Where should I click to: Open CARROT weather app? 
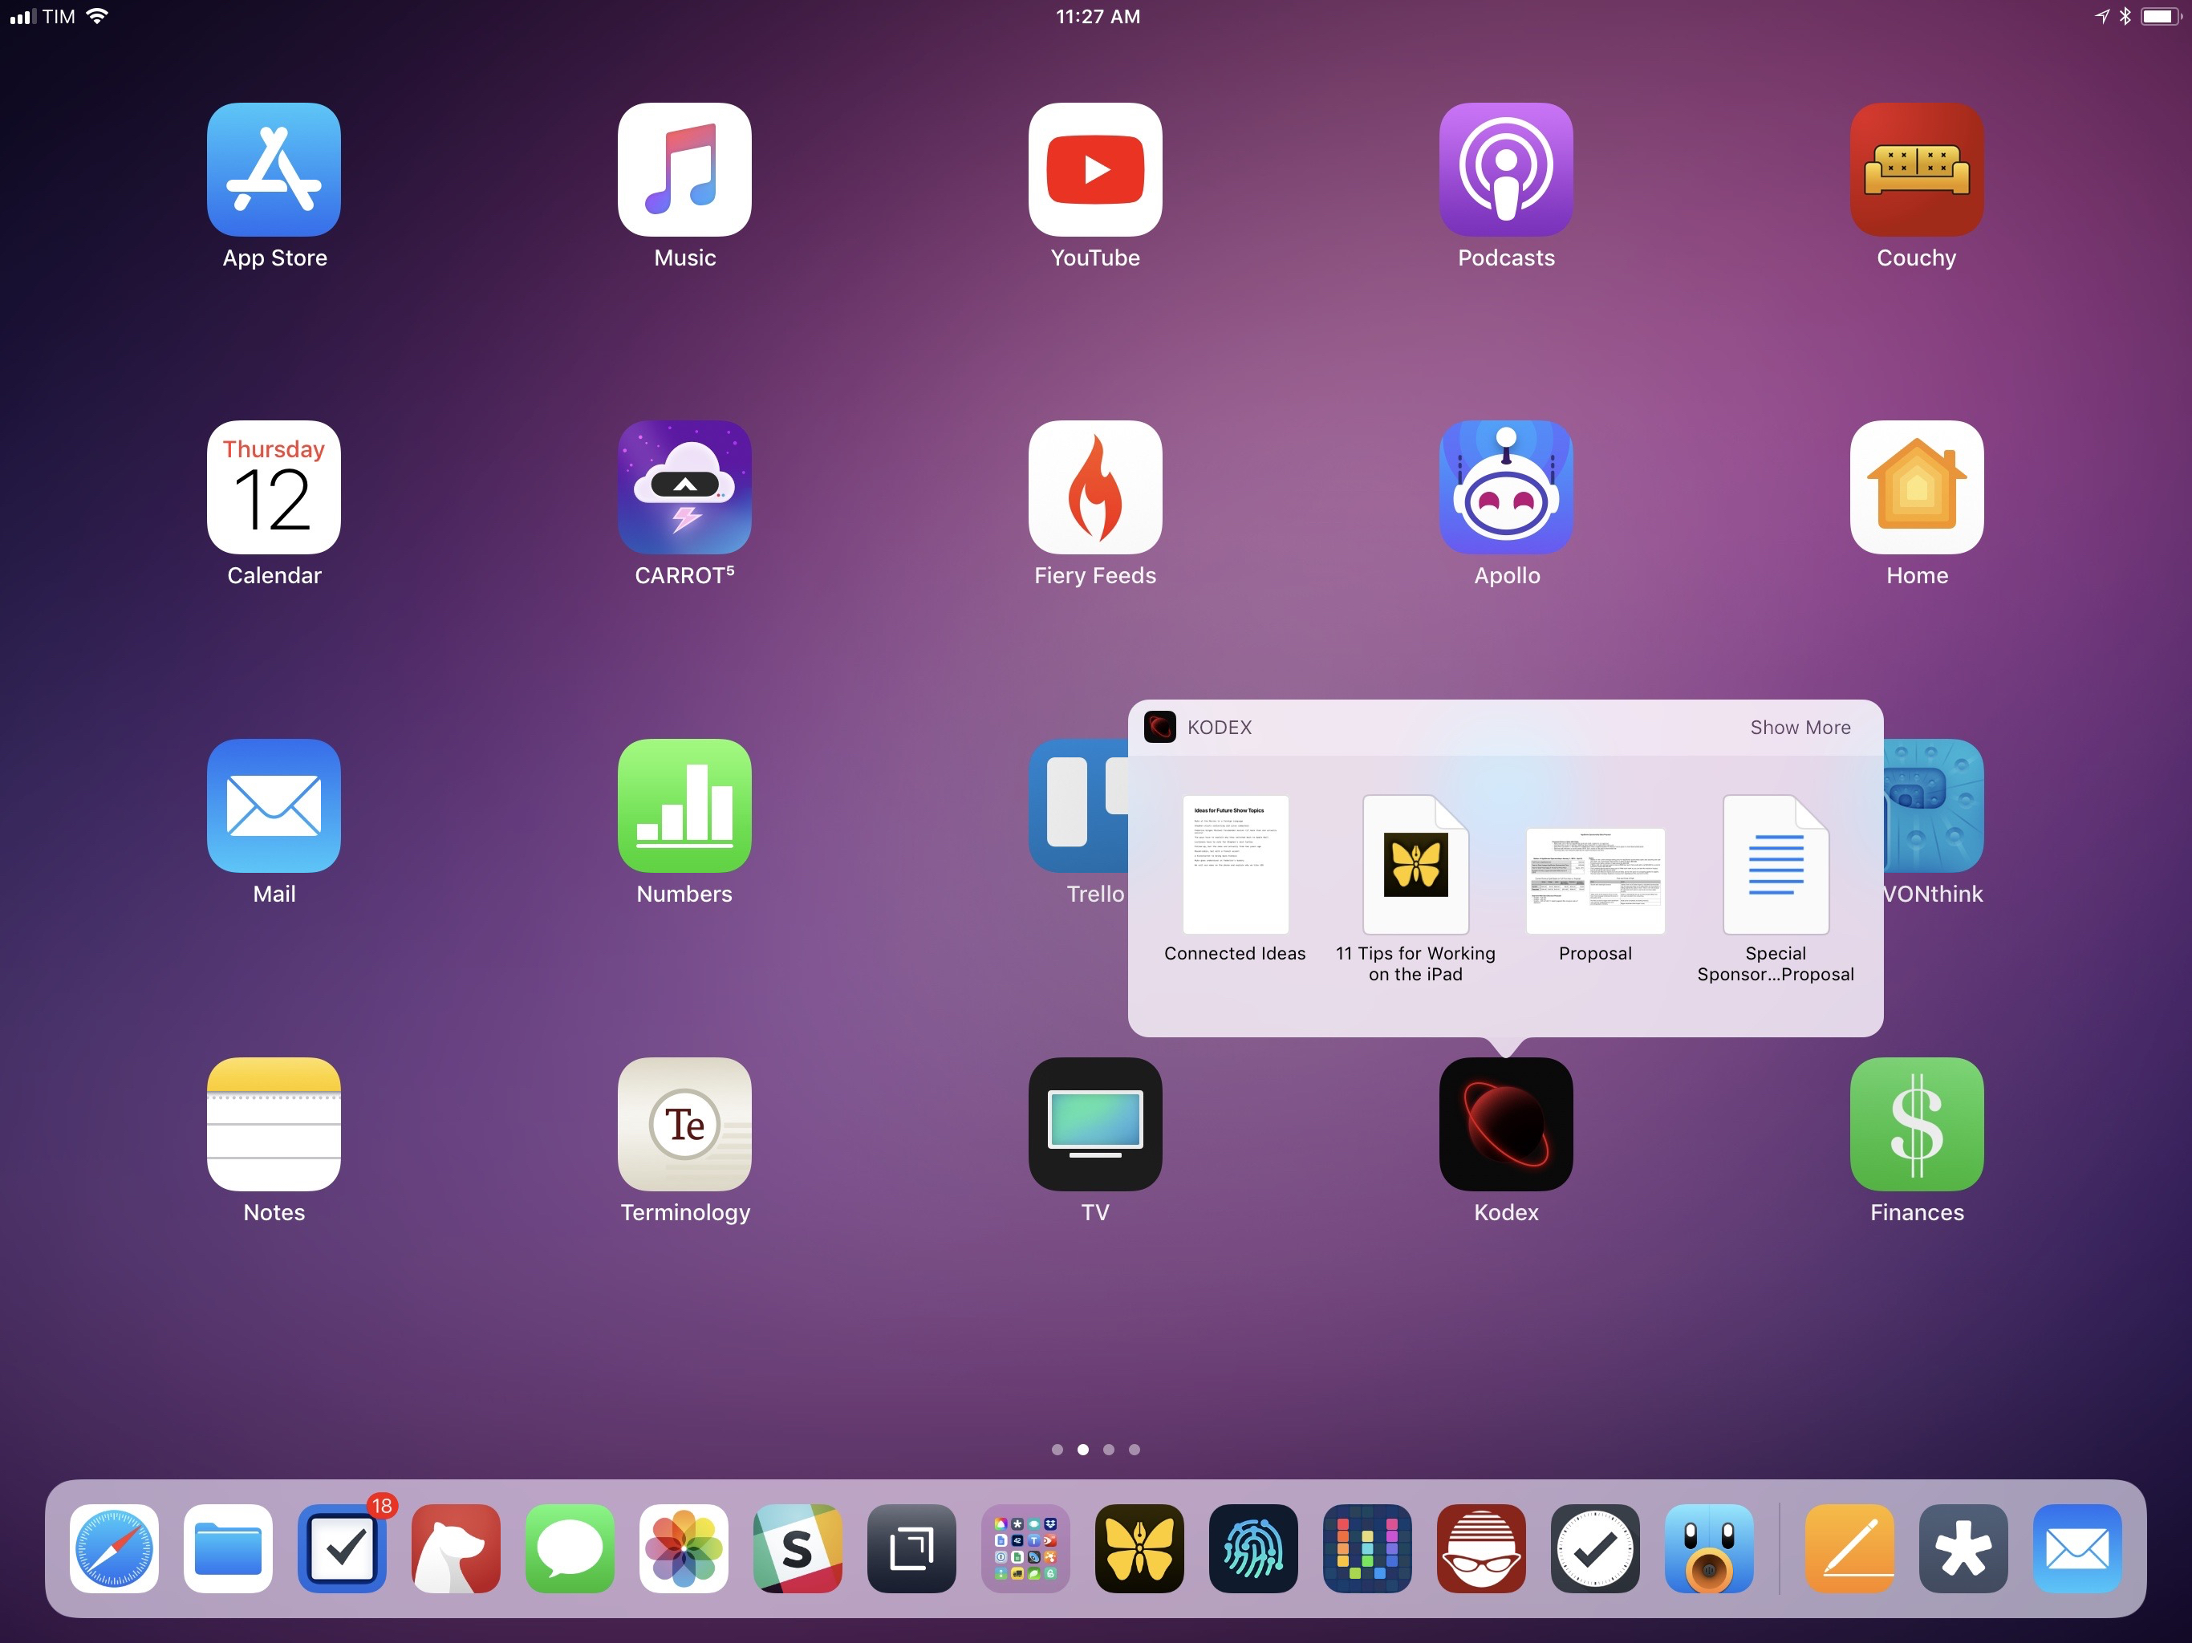684,486
